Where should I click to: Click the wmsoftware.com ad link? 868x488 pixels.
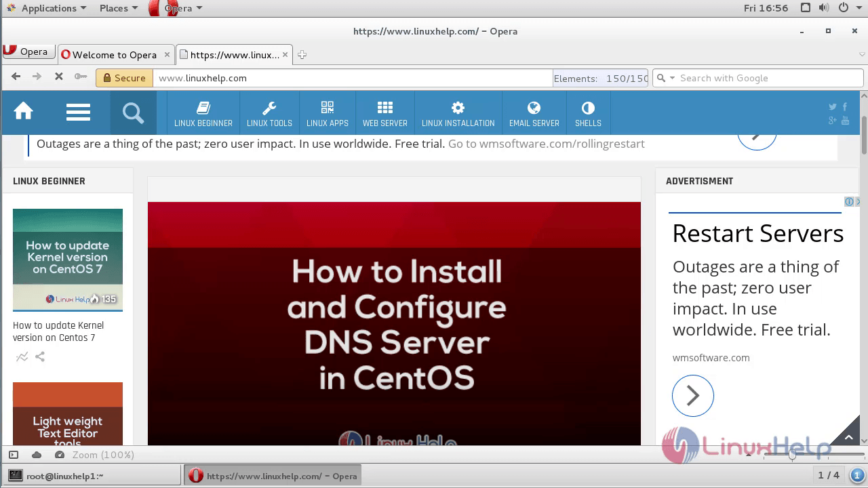point(711,358)
